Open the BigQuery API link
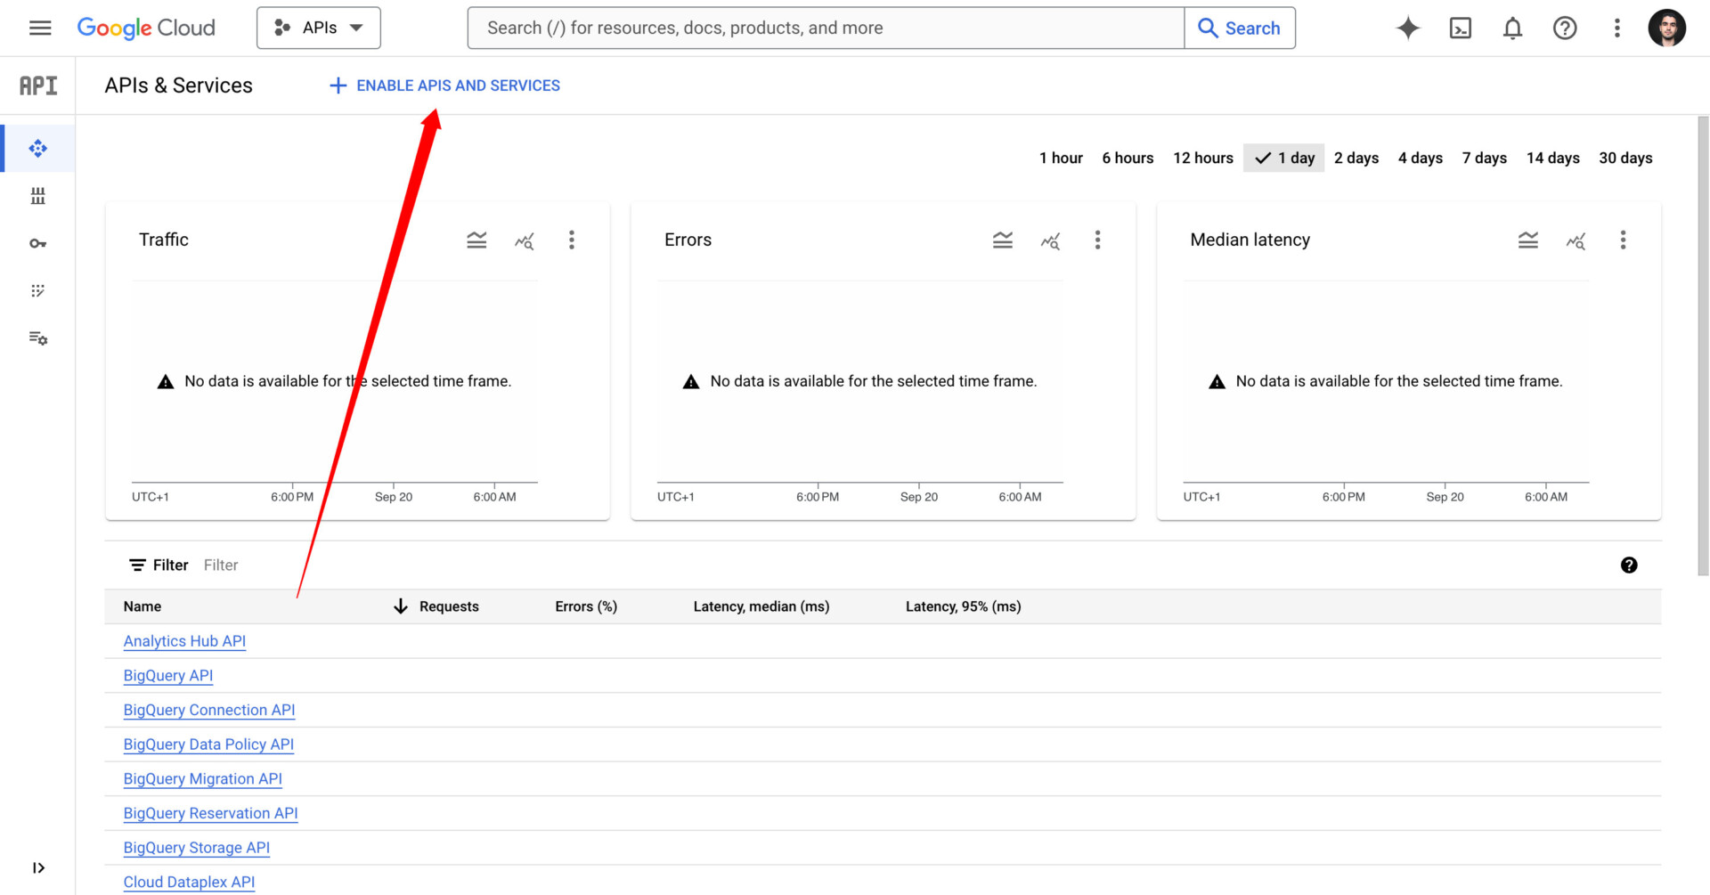The height and width of the screenshot is (895, 1710). coord(168,676)
